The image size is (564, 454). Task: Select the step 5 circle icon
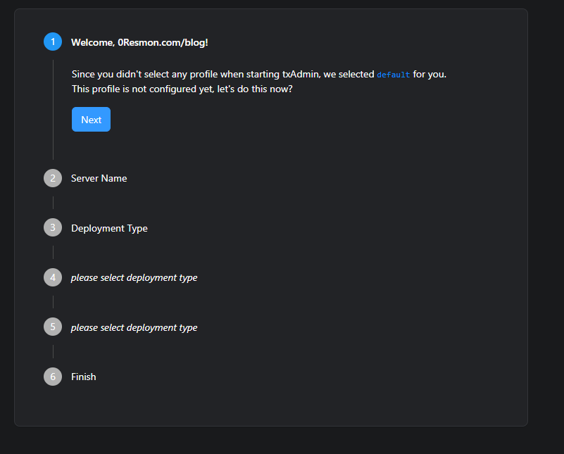pos(53,327)
